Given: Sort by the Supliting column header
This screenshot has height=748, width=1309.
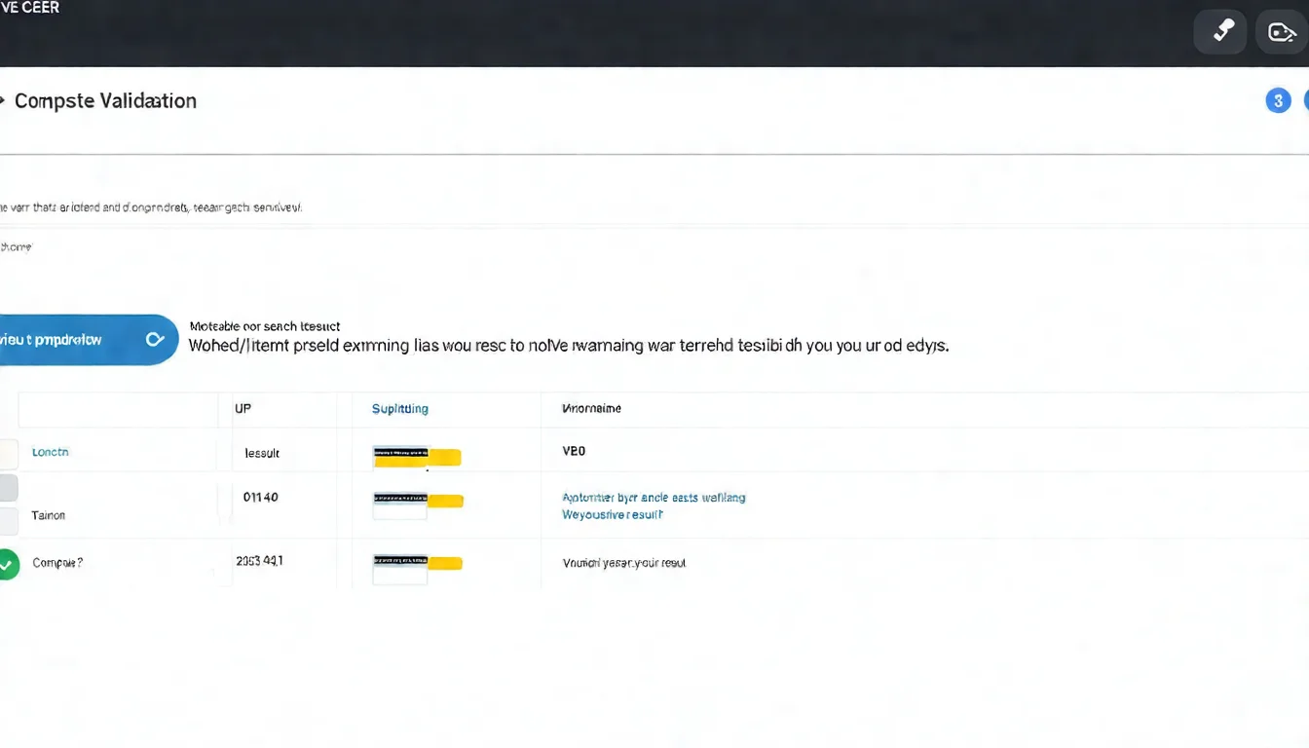Looking at the screenshot, I should click(399, 409).
